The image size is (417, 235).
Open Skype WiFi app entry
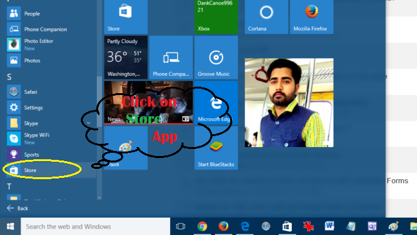(x=51, y=139)
